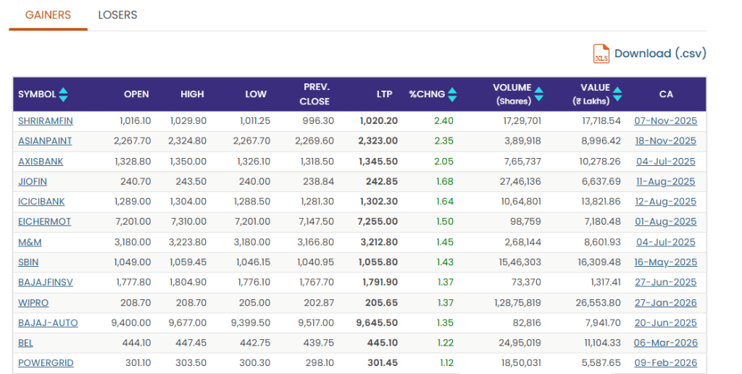Open the EICHERMOT symbol link

45,222
